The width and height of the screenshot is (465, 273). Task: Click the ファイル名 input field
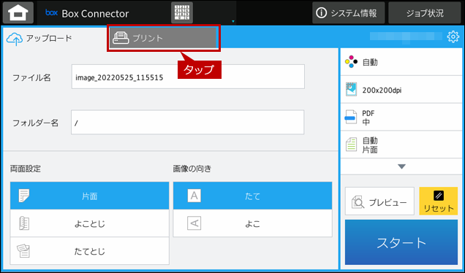188,77
